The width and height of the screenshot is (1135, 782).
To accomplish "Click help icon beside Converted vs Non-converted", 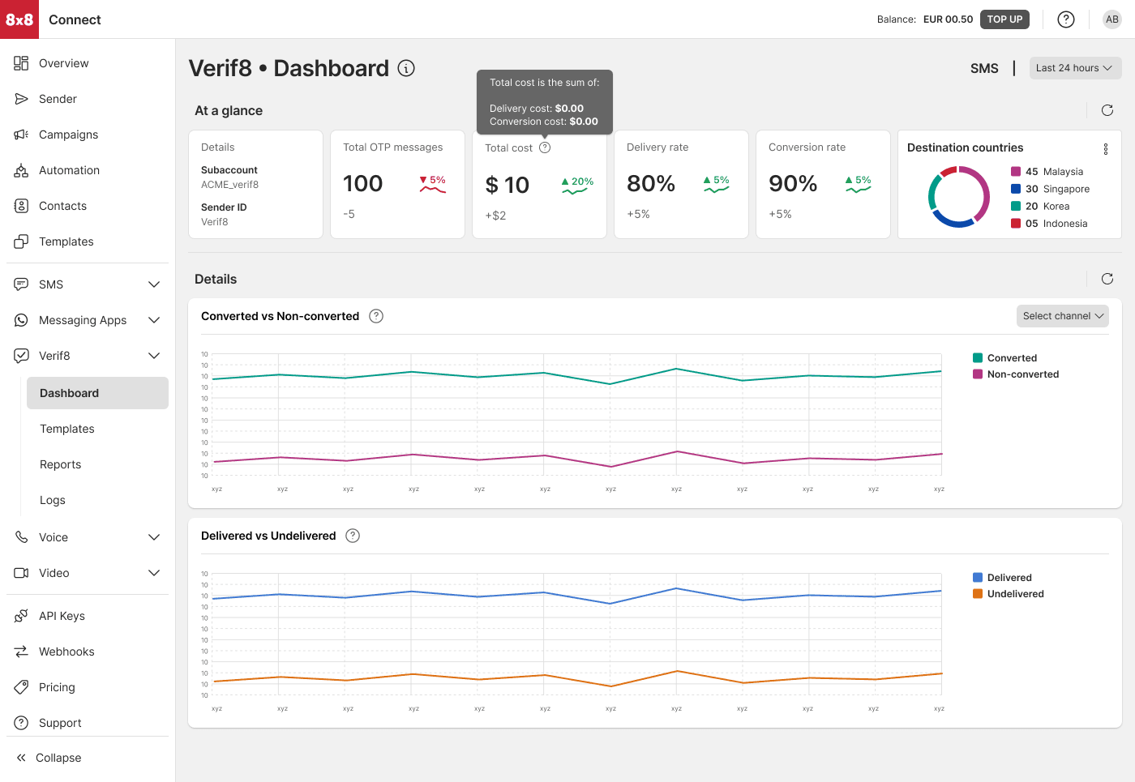I will pos(376,316).
